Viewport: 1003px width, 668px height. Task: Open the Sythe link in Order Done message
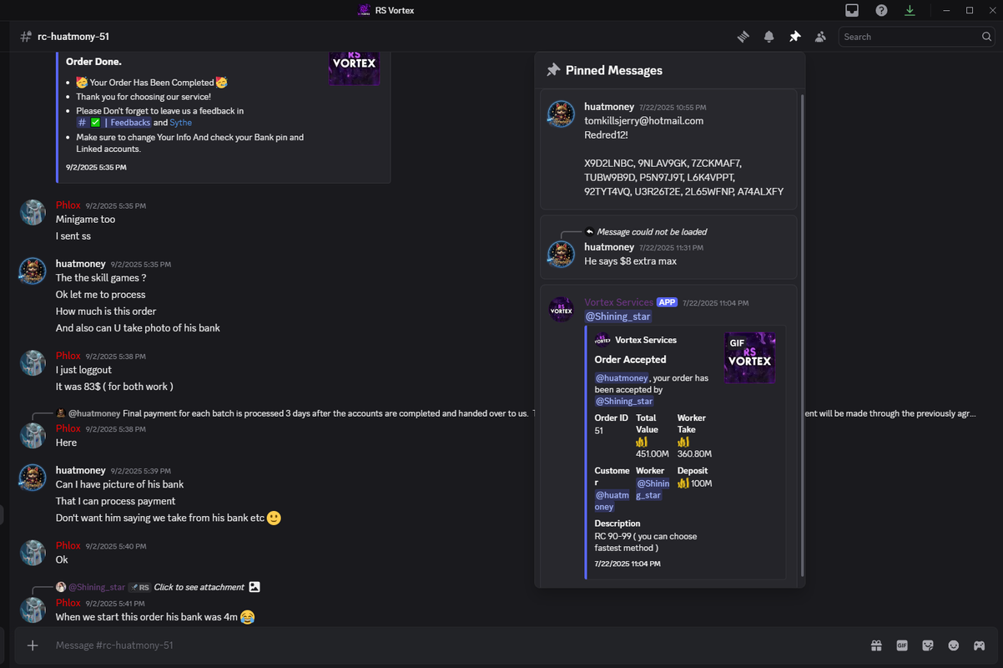[181, 123]
